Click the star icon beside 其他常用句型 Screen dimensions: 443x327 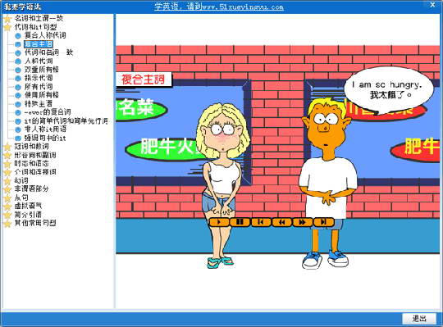click(7, 224)
